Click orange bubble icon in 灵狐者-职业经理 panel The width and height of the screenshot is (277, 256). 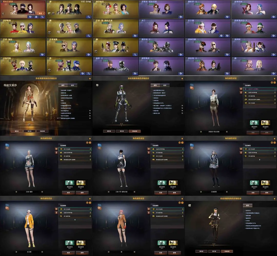192,88
